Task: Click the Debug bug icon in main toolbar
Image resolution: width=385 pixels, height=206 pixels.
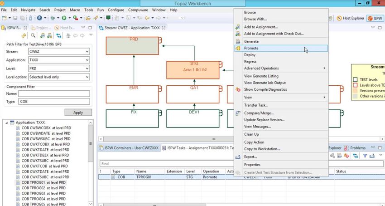Action: pos(53,18)
